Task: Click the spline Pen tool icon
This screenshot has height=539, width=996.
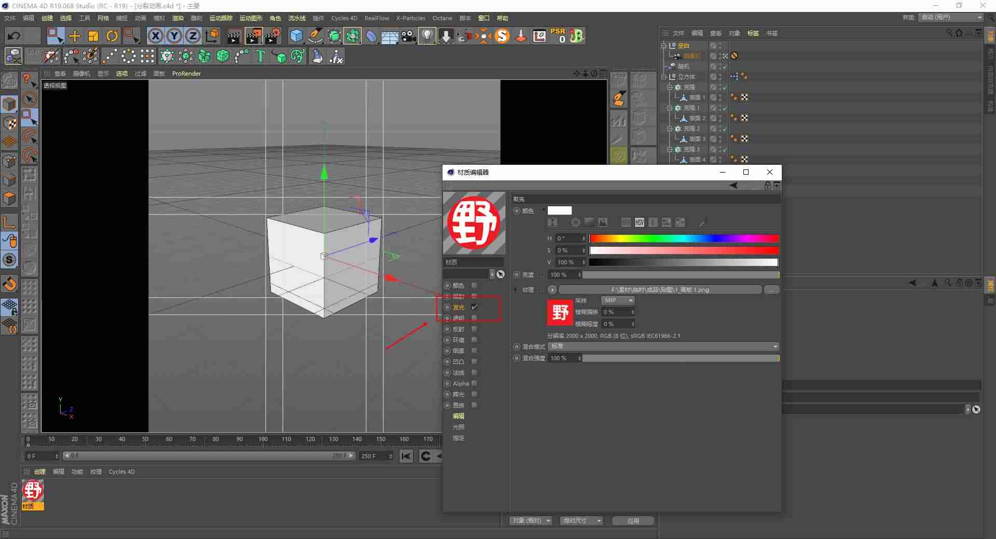Action: pos(315,36)
